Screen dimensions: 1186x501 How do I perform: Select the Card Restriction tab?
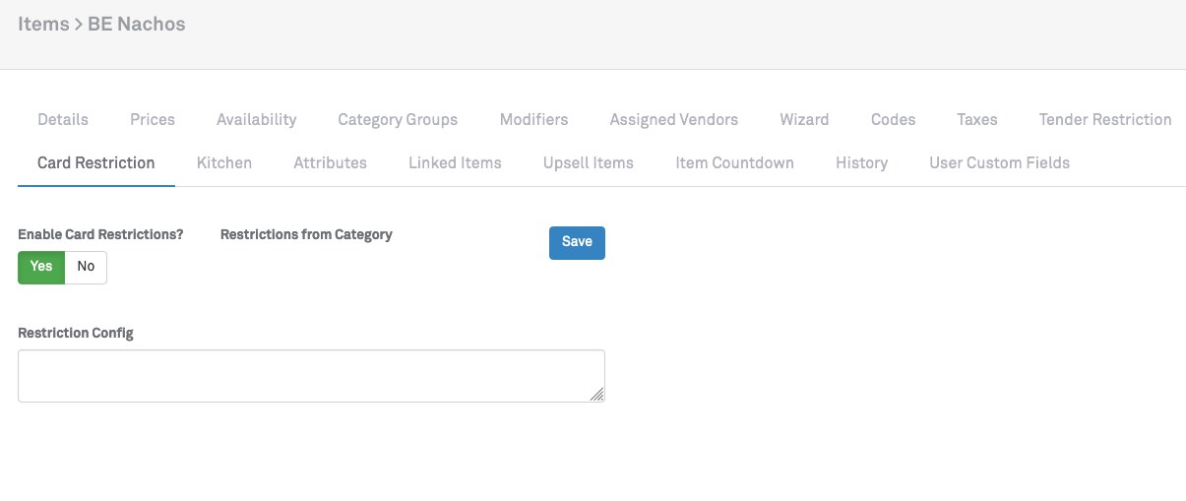point(96,163)
